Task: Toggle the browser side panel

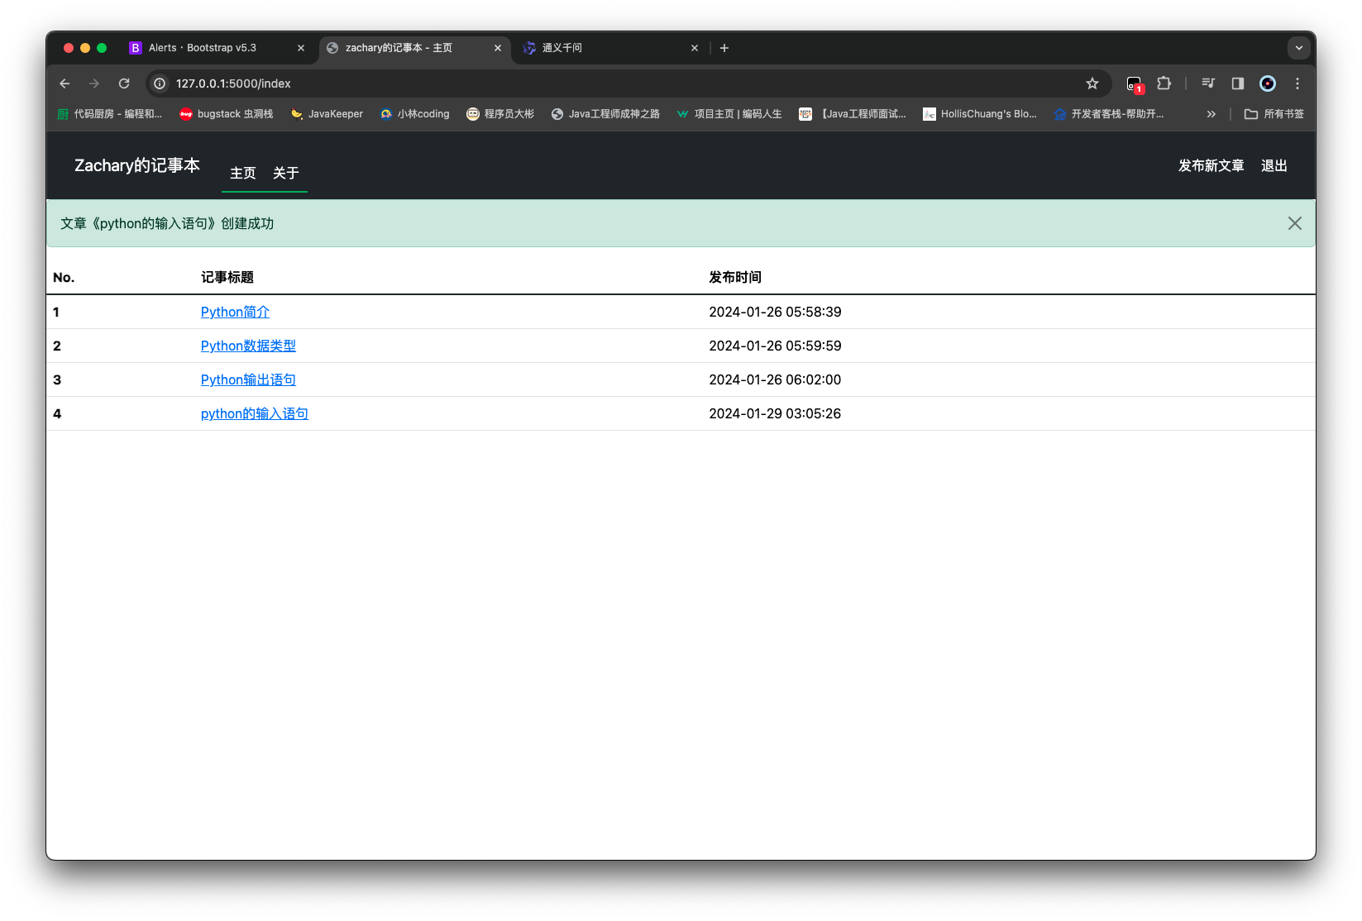Action: pos(1238,84)
